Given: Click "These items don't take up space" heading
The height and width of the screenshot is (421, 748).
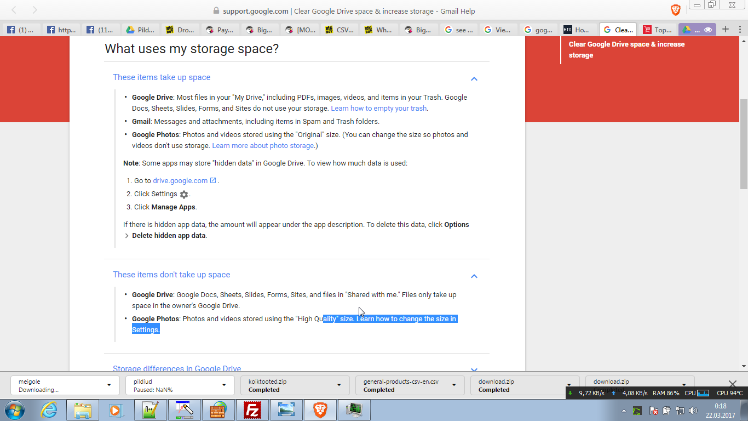Looking at the screenshot, I should click(171, 275).
